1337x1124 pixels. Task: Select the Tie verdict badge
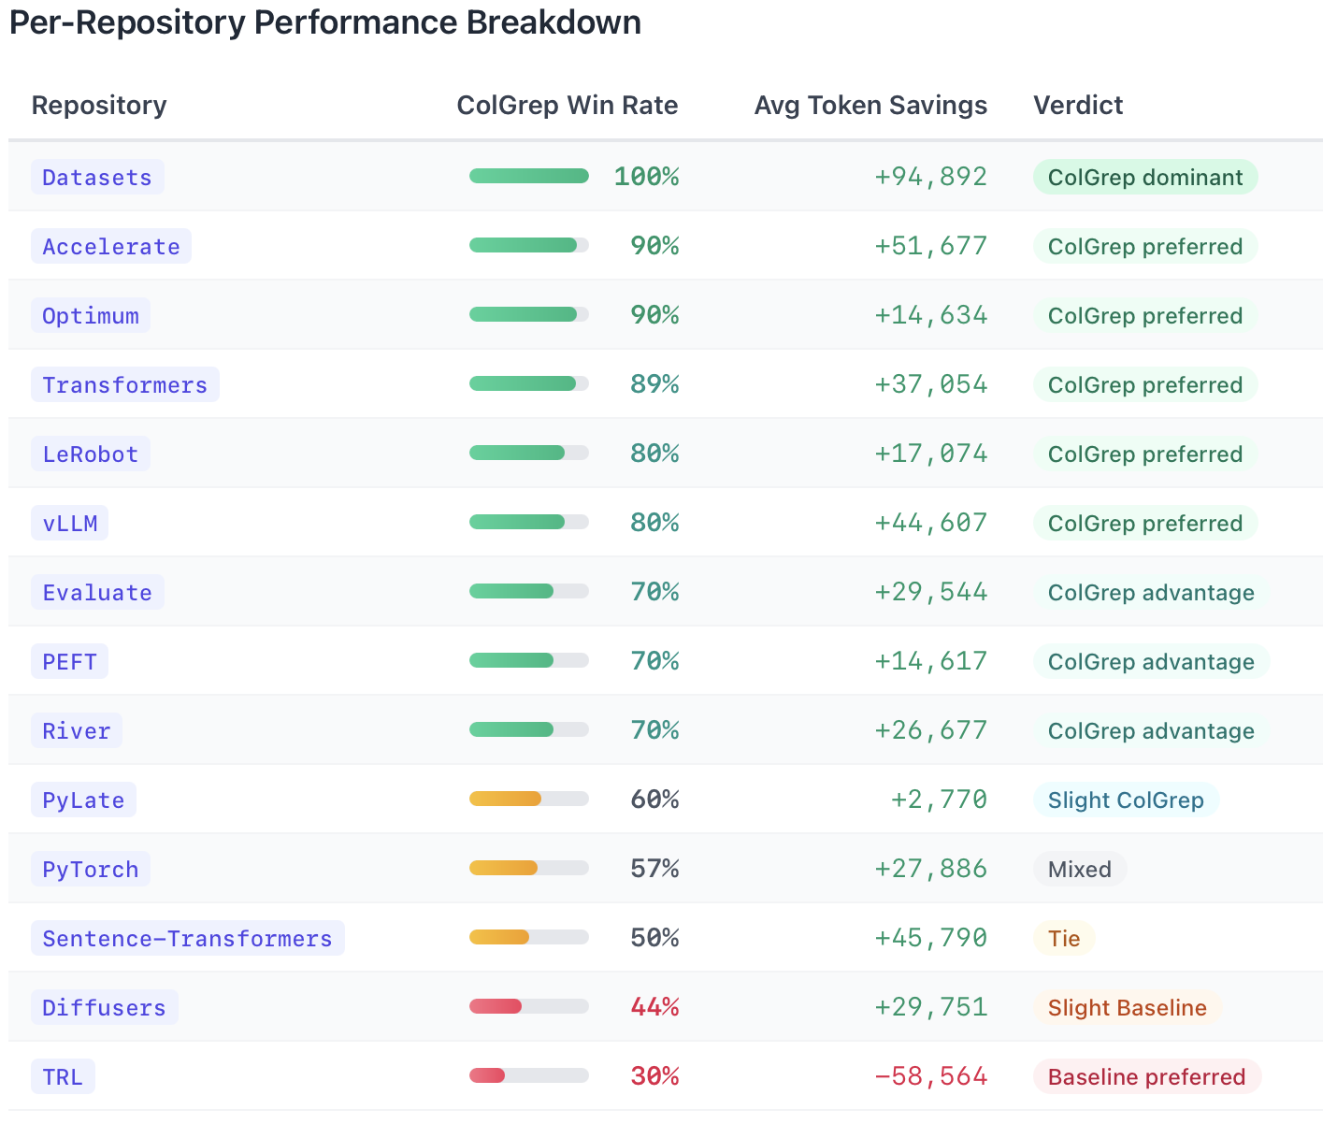pos(1063,939)
